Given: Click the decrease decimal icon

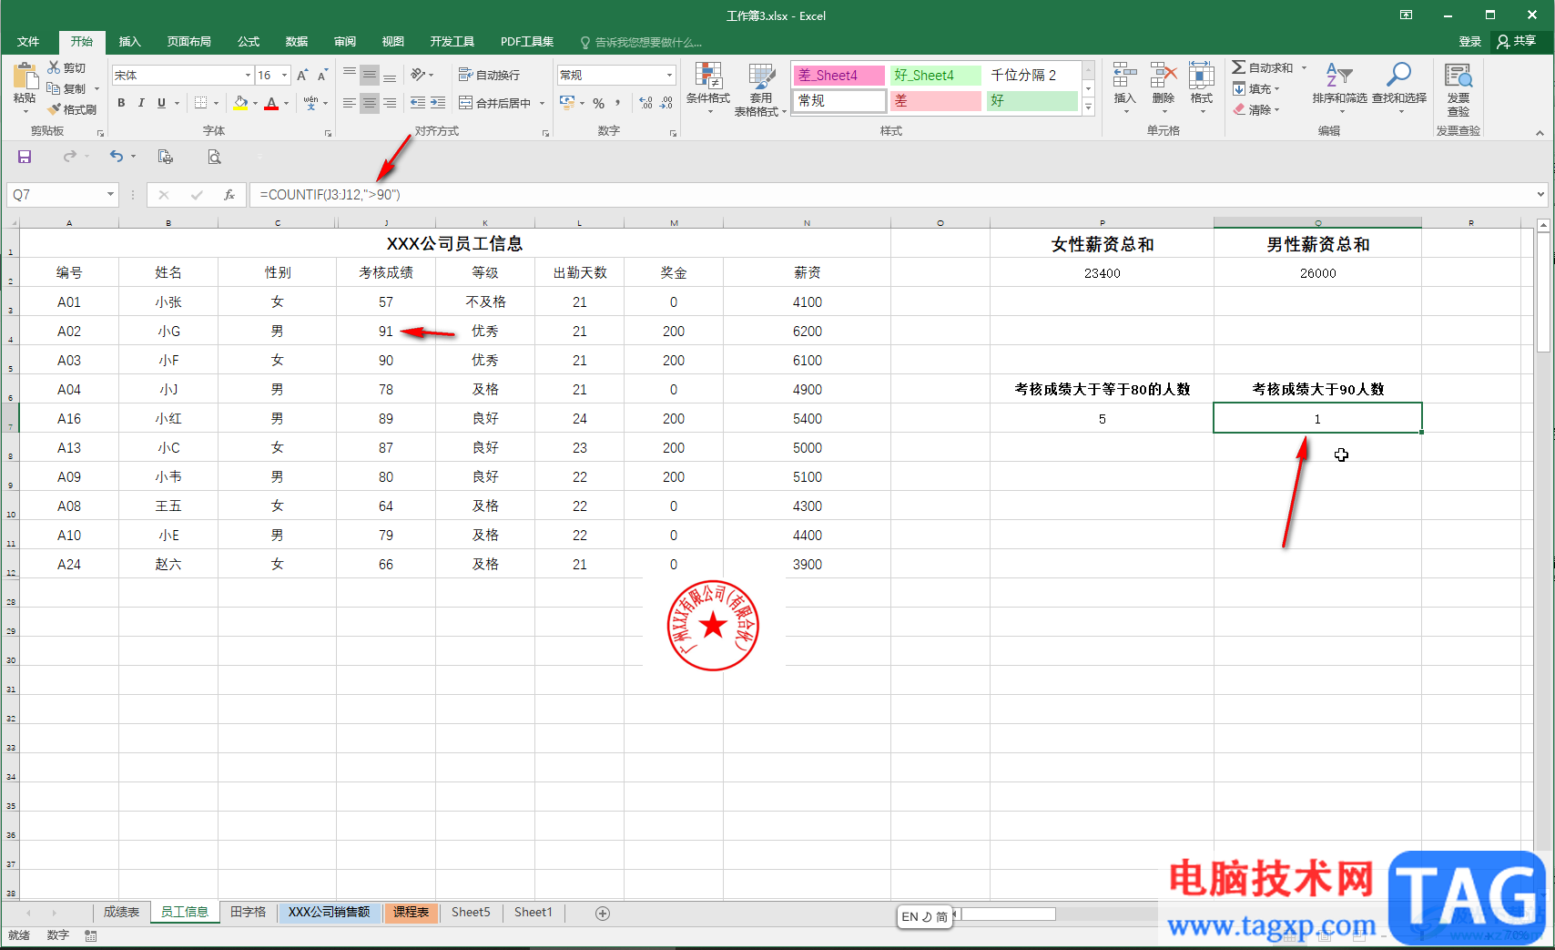Looking at the screenshot, I should pos(666,103).
